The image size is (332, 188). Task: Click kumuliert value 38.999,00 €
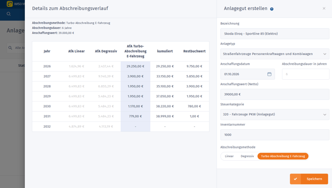click(165, 116)
